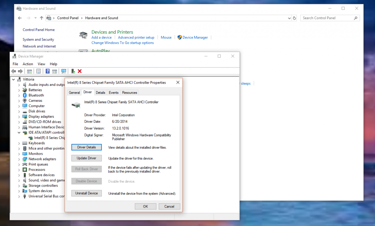The image size is (375, 226).
Task: Confirm the properties dialog with OK
Action: click(x=146, y=206)
